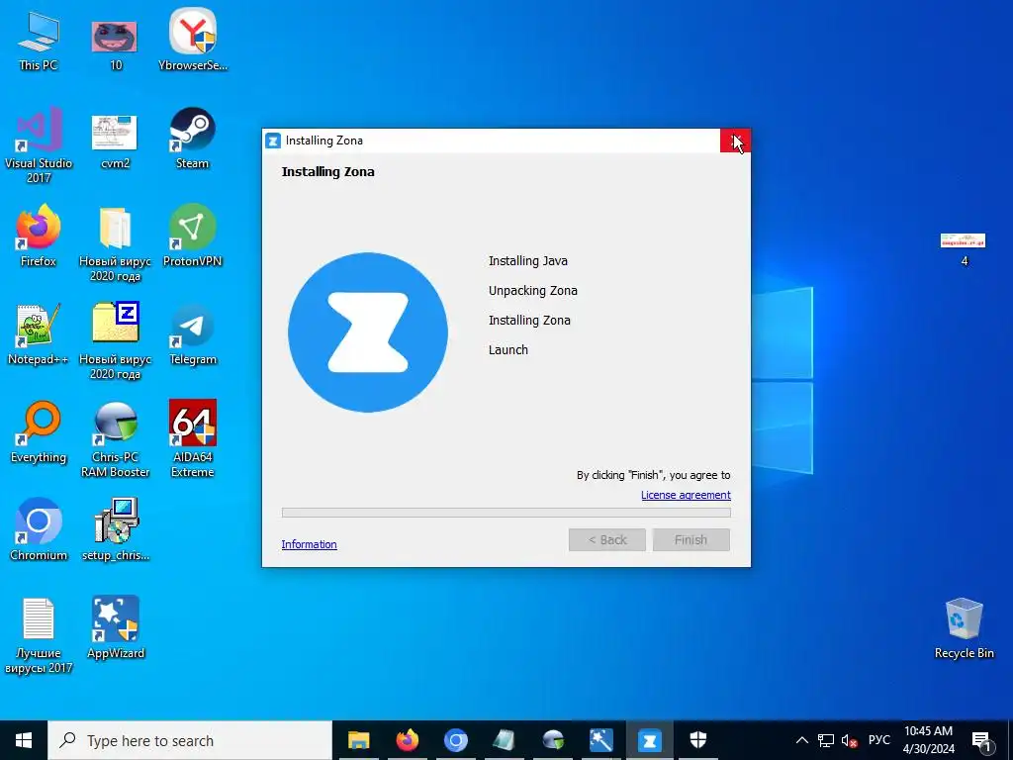
Task: Open Chromium from the taskbar
Action: (x=455, y=740)
